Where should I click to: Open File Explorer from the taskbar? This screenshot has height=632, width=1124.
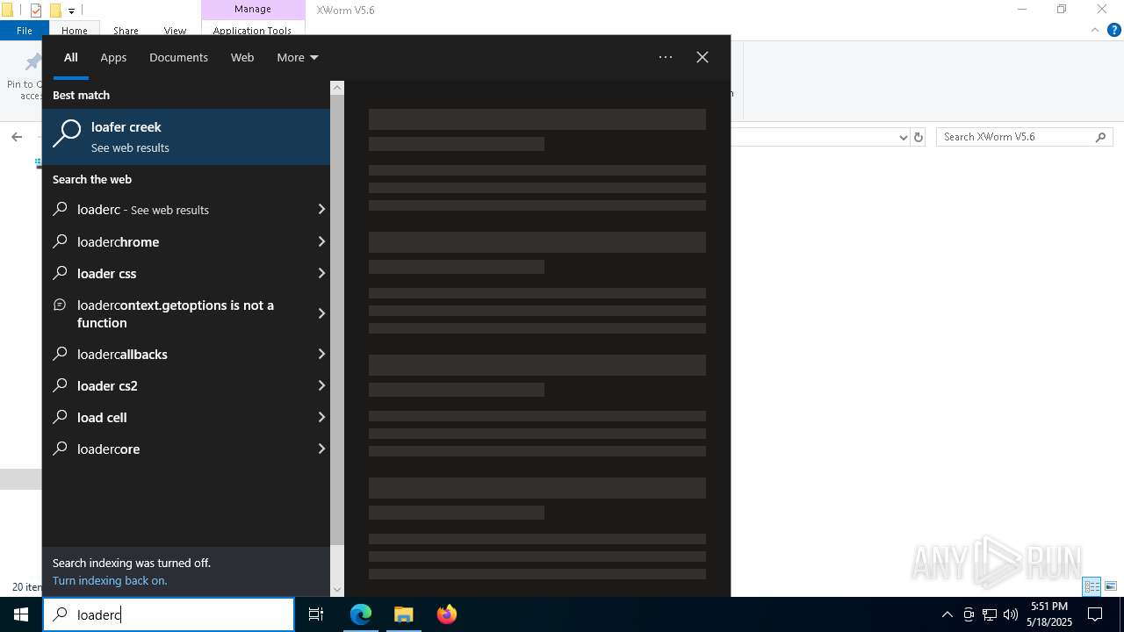pos(404,614)
